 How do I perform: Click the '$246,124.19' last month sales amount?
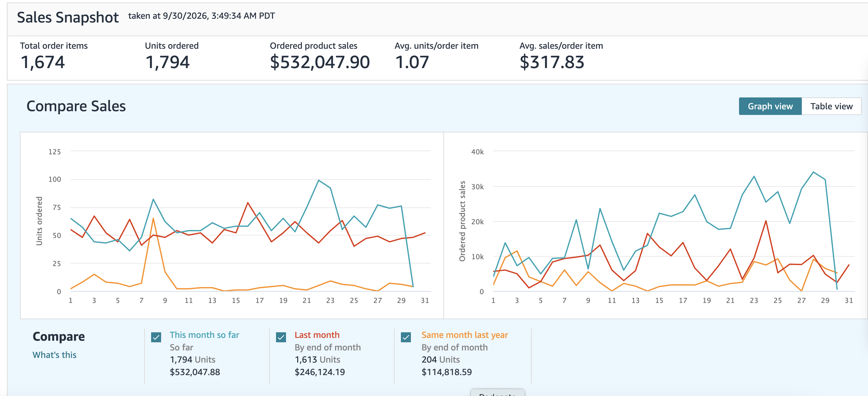pyautogui.click(x=320, y=372)
